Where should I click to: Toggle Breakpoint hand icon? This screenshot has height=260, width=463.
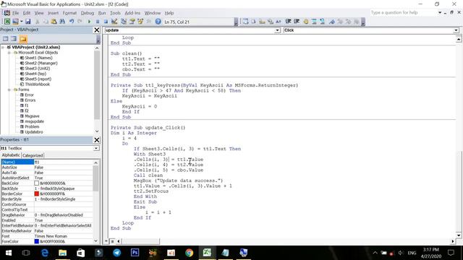tap(306, 22)
